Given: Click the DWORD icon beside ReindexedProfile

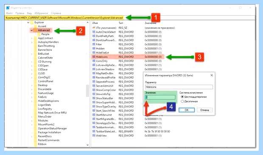Looking at the screenshot, I should click(94, 77).
